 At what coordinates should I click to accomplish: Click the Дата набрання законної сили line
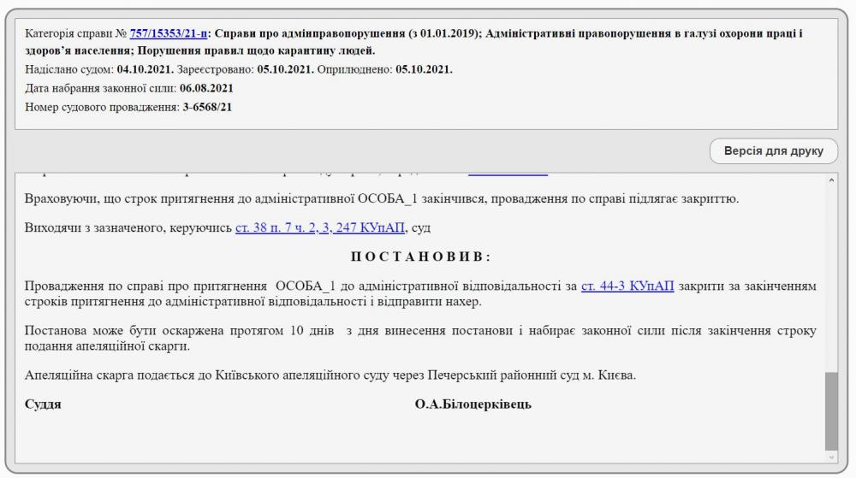[129, 88]
